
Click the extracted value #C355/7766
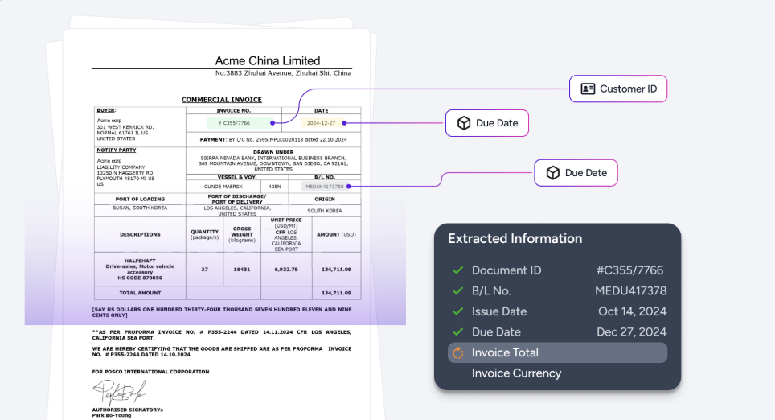coord(629,270)
